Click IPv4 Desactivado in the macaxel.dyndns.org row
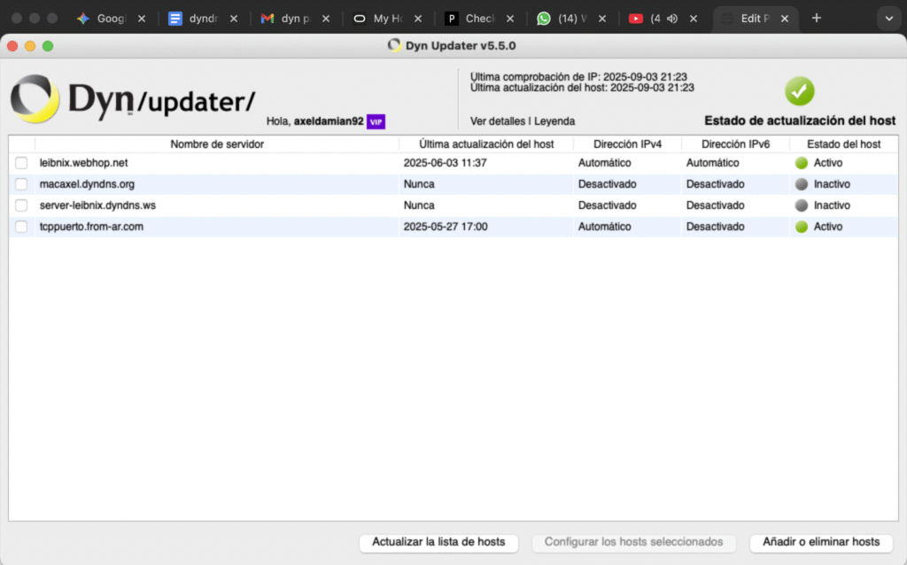 607,184
